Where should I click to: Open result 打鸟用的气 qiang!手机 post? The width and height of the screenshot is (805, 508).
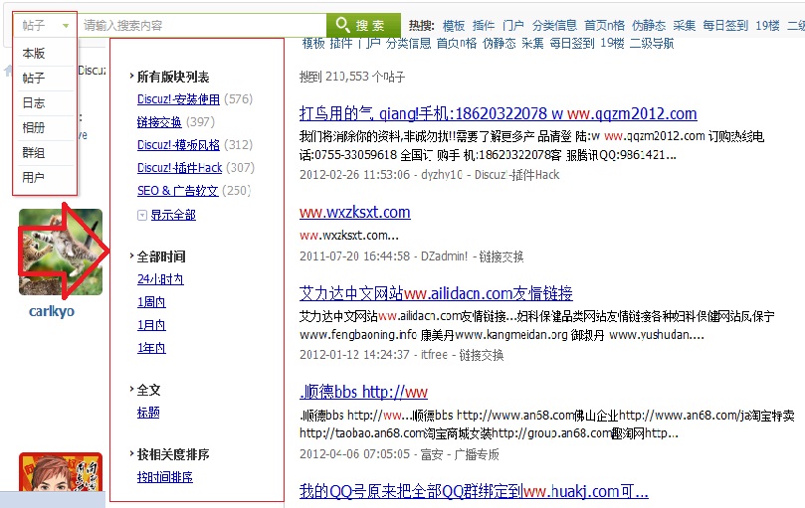point(498,113)
